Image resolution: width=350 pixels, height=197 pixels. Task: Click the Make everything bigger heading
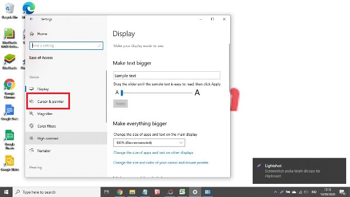[x=140, y=124]
